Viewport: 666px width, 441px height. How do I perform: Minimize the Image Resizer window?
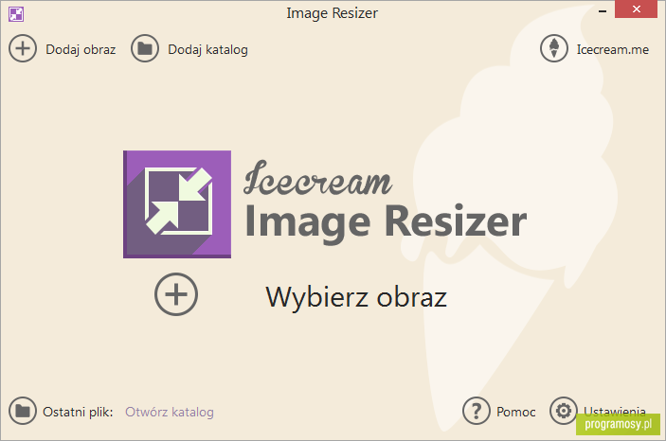pos(603,10)
